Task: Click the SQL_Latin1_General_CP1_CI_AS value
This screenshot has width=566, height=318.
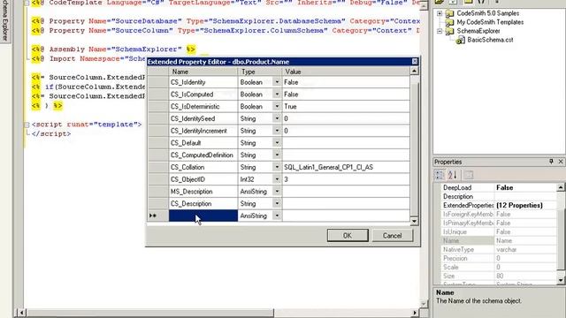Action: [x=328, y=167]
